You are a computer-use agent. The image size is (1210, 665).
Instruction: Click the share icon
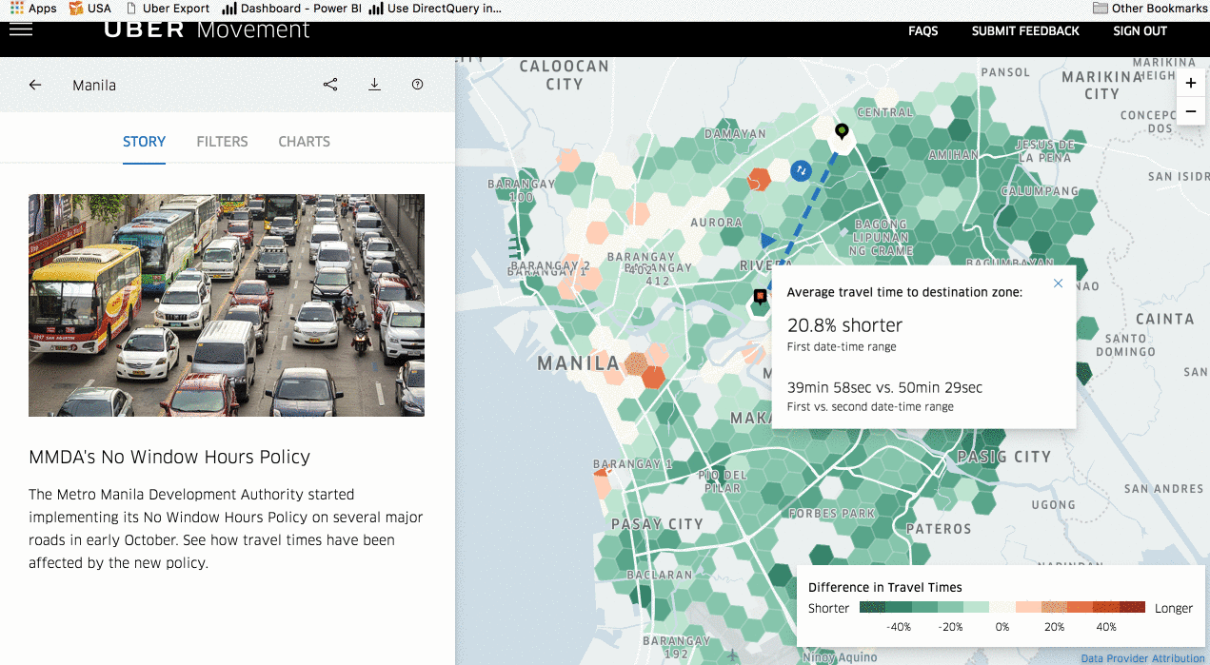(x=330, y=85)
